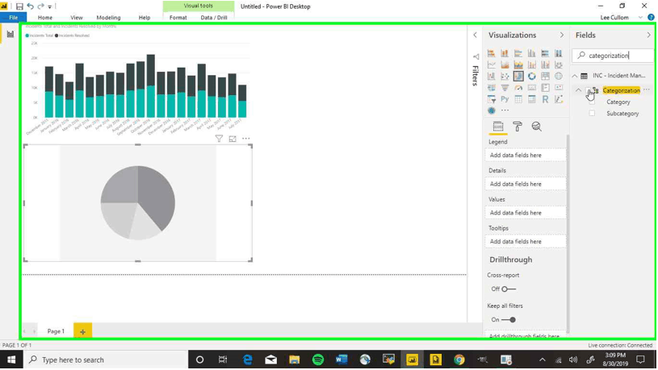Open More options on pie visual header

click(x=246, y=139)
